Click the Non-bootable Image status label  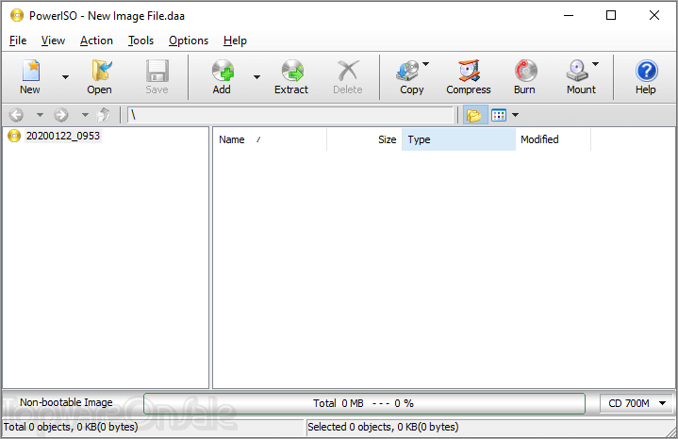[x=66, y=402]
